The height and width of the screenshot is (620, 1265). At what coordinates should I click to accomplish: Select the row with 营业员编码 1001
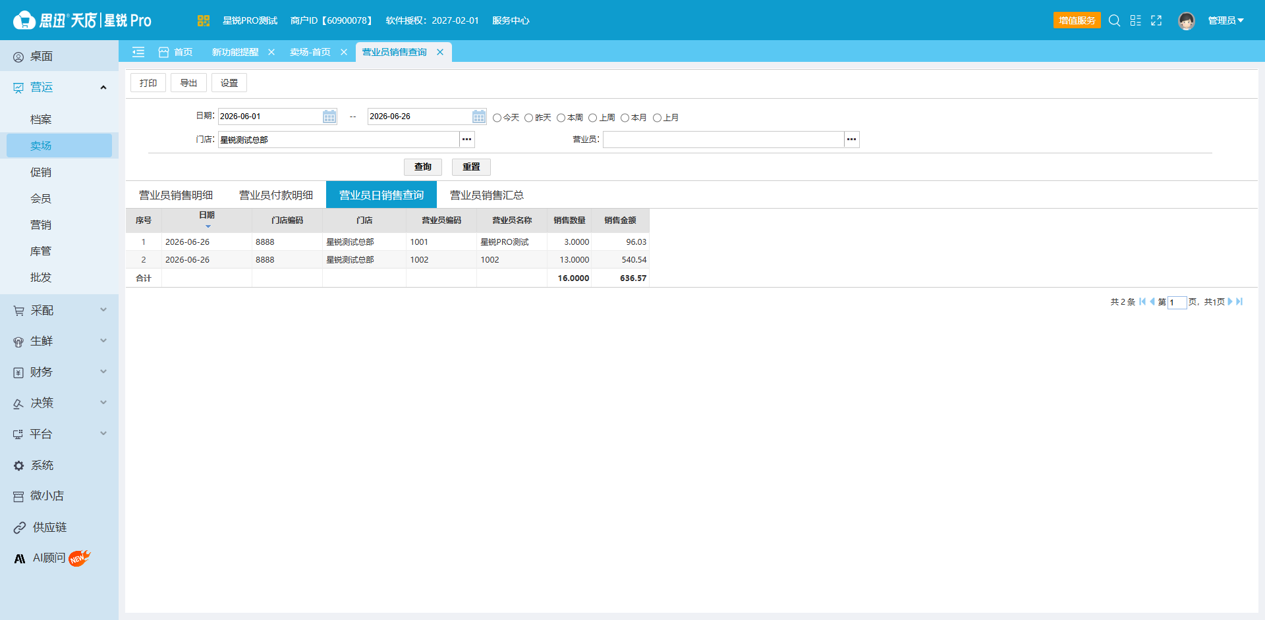tap(387, 242)
